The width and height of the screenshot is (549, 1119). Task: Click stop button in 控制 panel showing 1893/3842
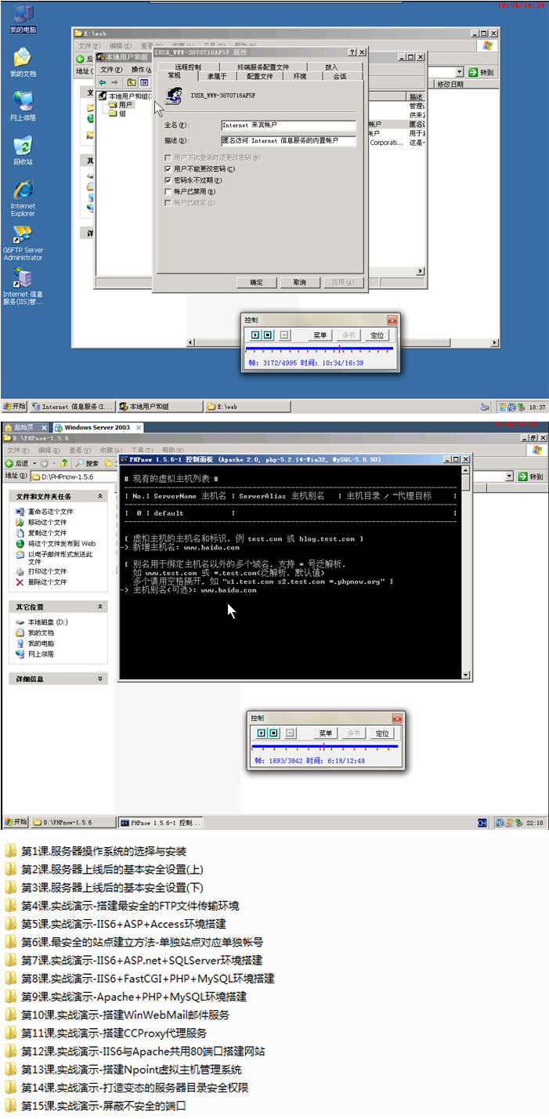273,733
